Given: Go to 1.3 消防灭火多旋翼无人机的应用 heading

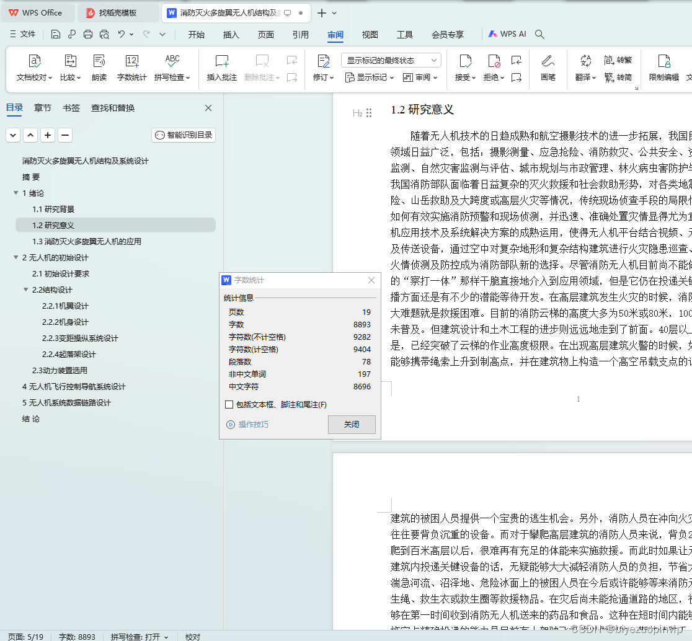Looking at the screenshot, I should coord(87,241).
